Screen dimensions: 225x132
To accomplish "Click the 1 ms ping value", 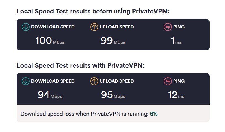I will [x=176, y=41].
